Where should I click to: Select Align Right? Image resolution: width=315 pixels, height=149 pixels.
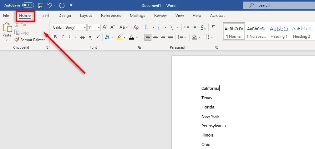pyautogui.click(x=163, y=37)
